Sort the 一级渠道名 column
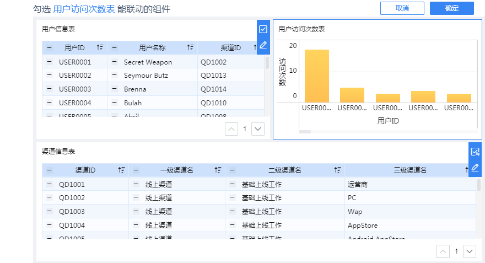The image size is (485, 263). (218, 170)
